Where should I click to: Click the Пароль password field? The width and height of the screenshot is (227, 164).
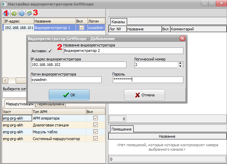point(148,80)
